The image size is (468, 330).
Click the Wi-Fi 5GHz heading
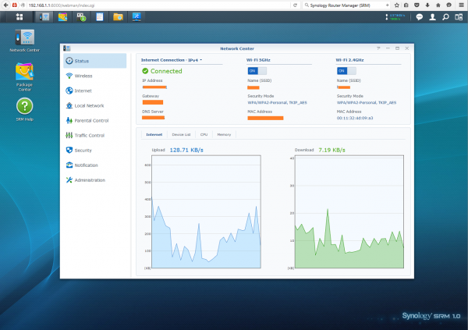pyautogui.click(x=258, y=60)
